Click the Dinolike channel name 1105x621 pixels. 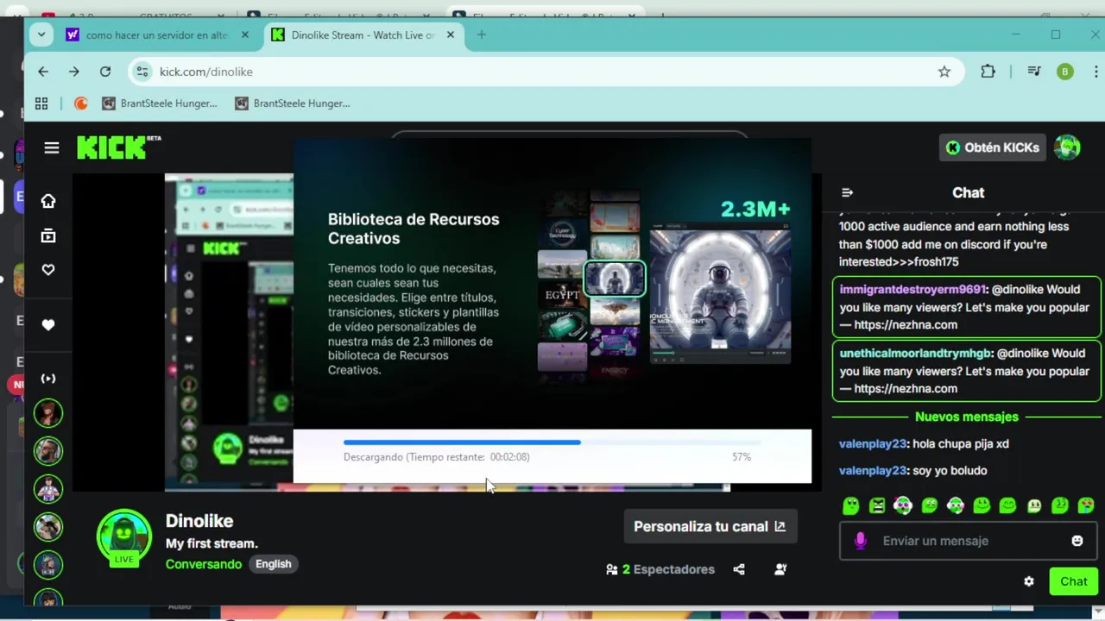tap(199, 521)
